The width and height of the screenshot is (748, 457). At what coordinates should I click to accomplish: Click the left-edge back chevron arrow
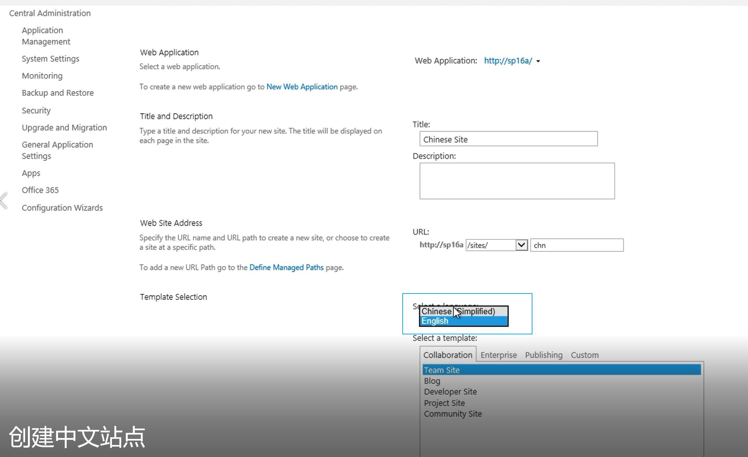(x=4, y=201)
